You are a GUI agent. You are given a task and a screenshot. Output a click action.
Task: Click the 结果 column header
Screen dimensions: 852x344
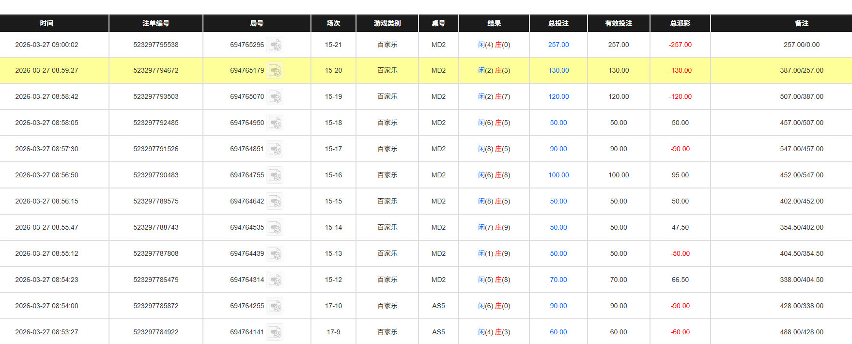tap(494, 23)
